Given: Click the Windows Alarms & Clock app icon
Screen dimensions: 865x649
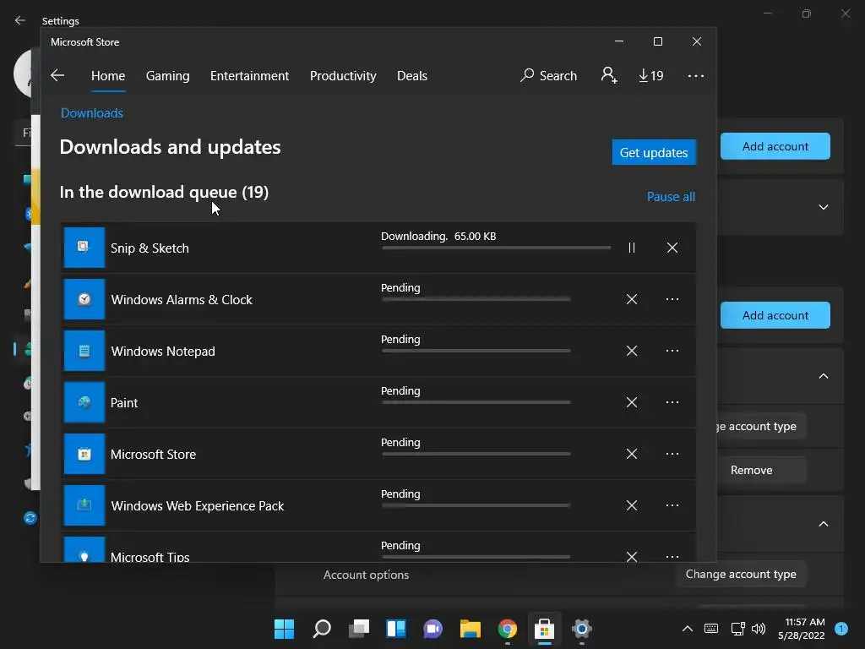Looking at the screenshot, I should 84,299.
